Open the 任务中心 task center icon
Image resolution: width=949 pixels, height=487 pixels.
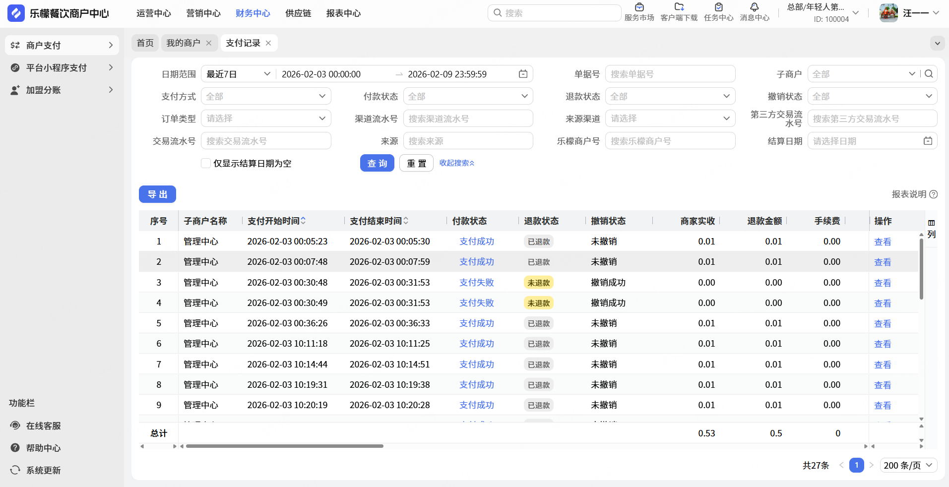click(x=718, y=7)
